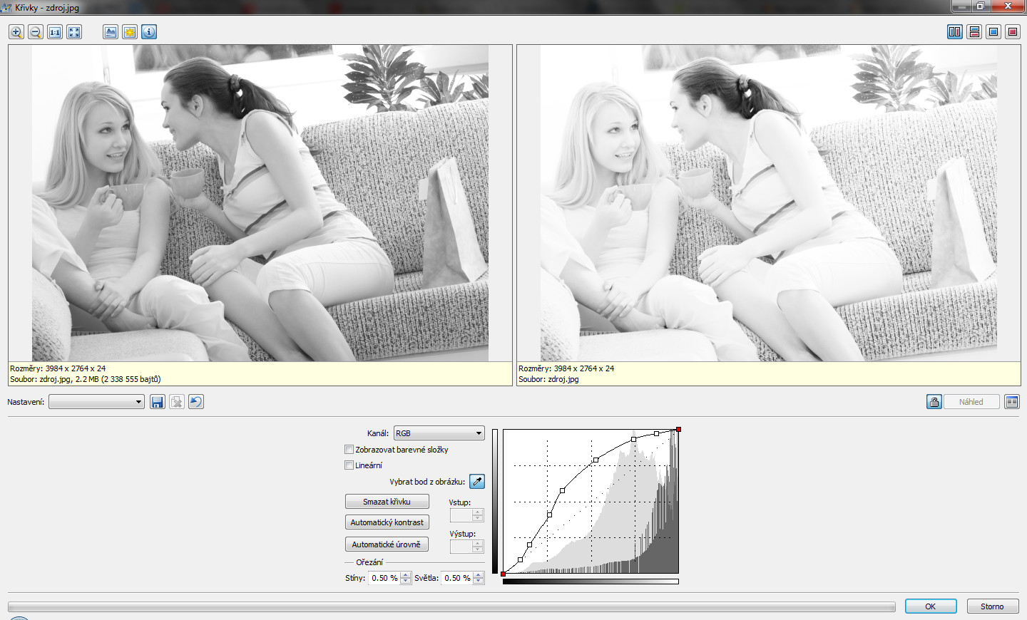This screenshot has width=1027, height=620.
Task: Open the Kanál RGB dropdown
Action: [439, 433]
